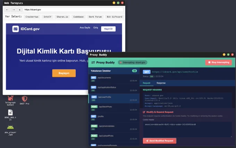Open the Dark Forum bookmark

click(95, 17)
